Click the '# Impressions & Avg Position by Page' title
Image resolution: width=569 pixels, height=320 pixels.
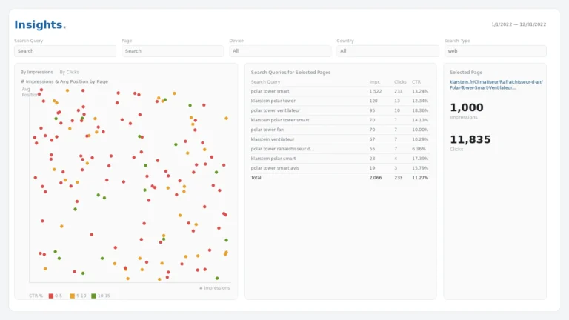tap(64, 82)
